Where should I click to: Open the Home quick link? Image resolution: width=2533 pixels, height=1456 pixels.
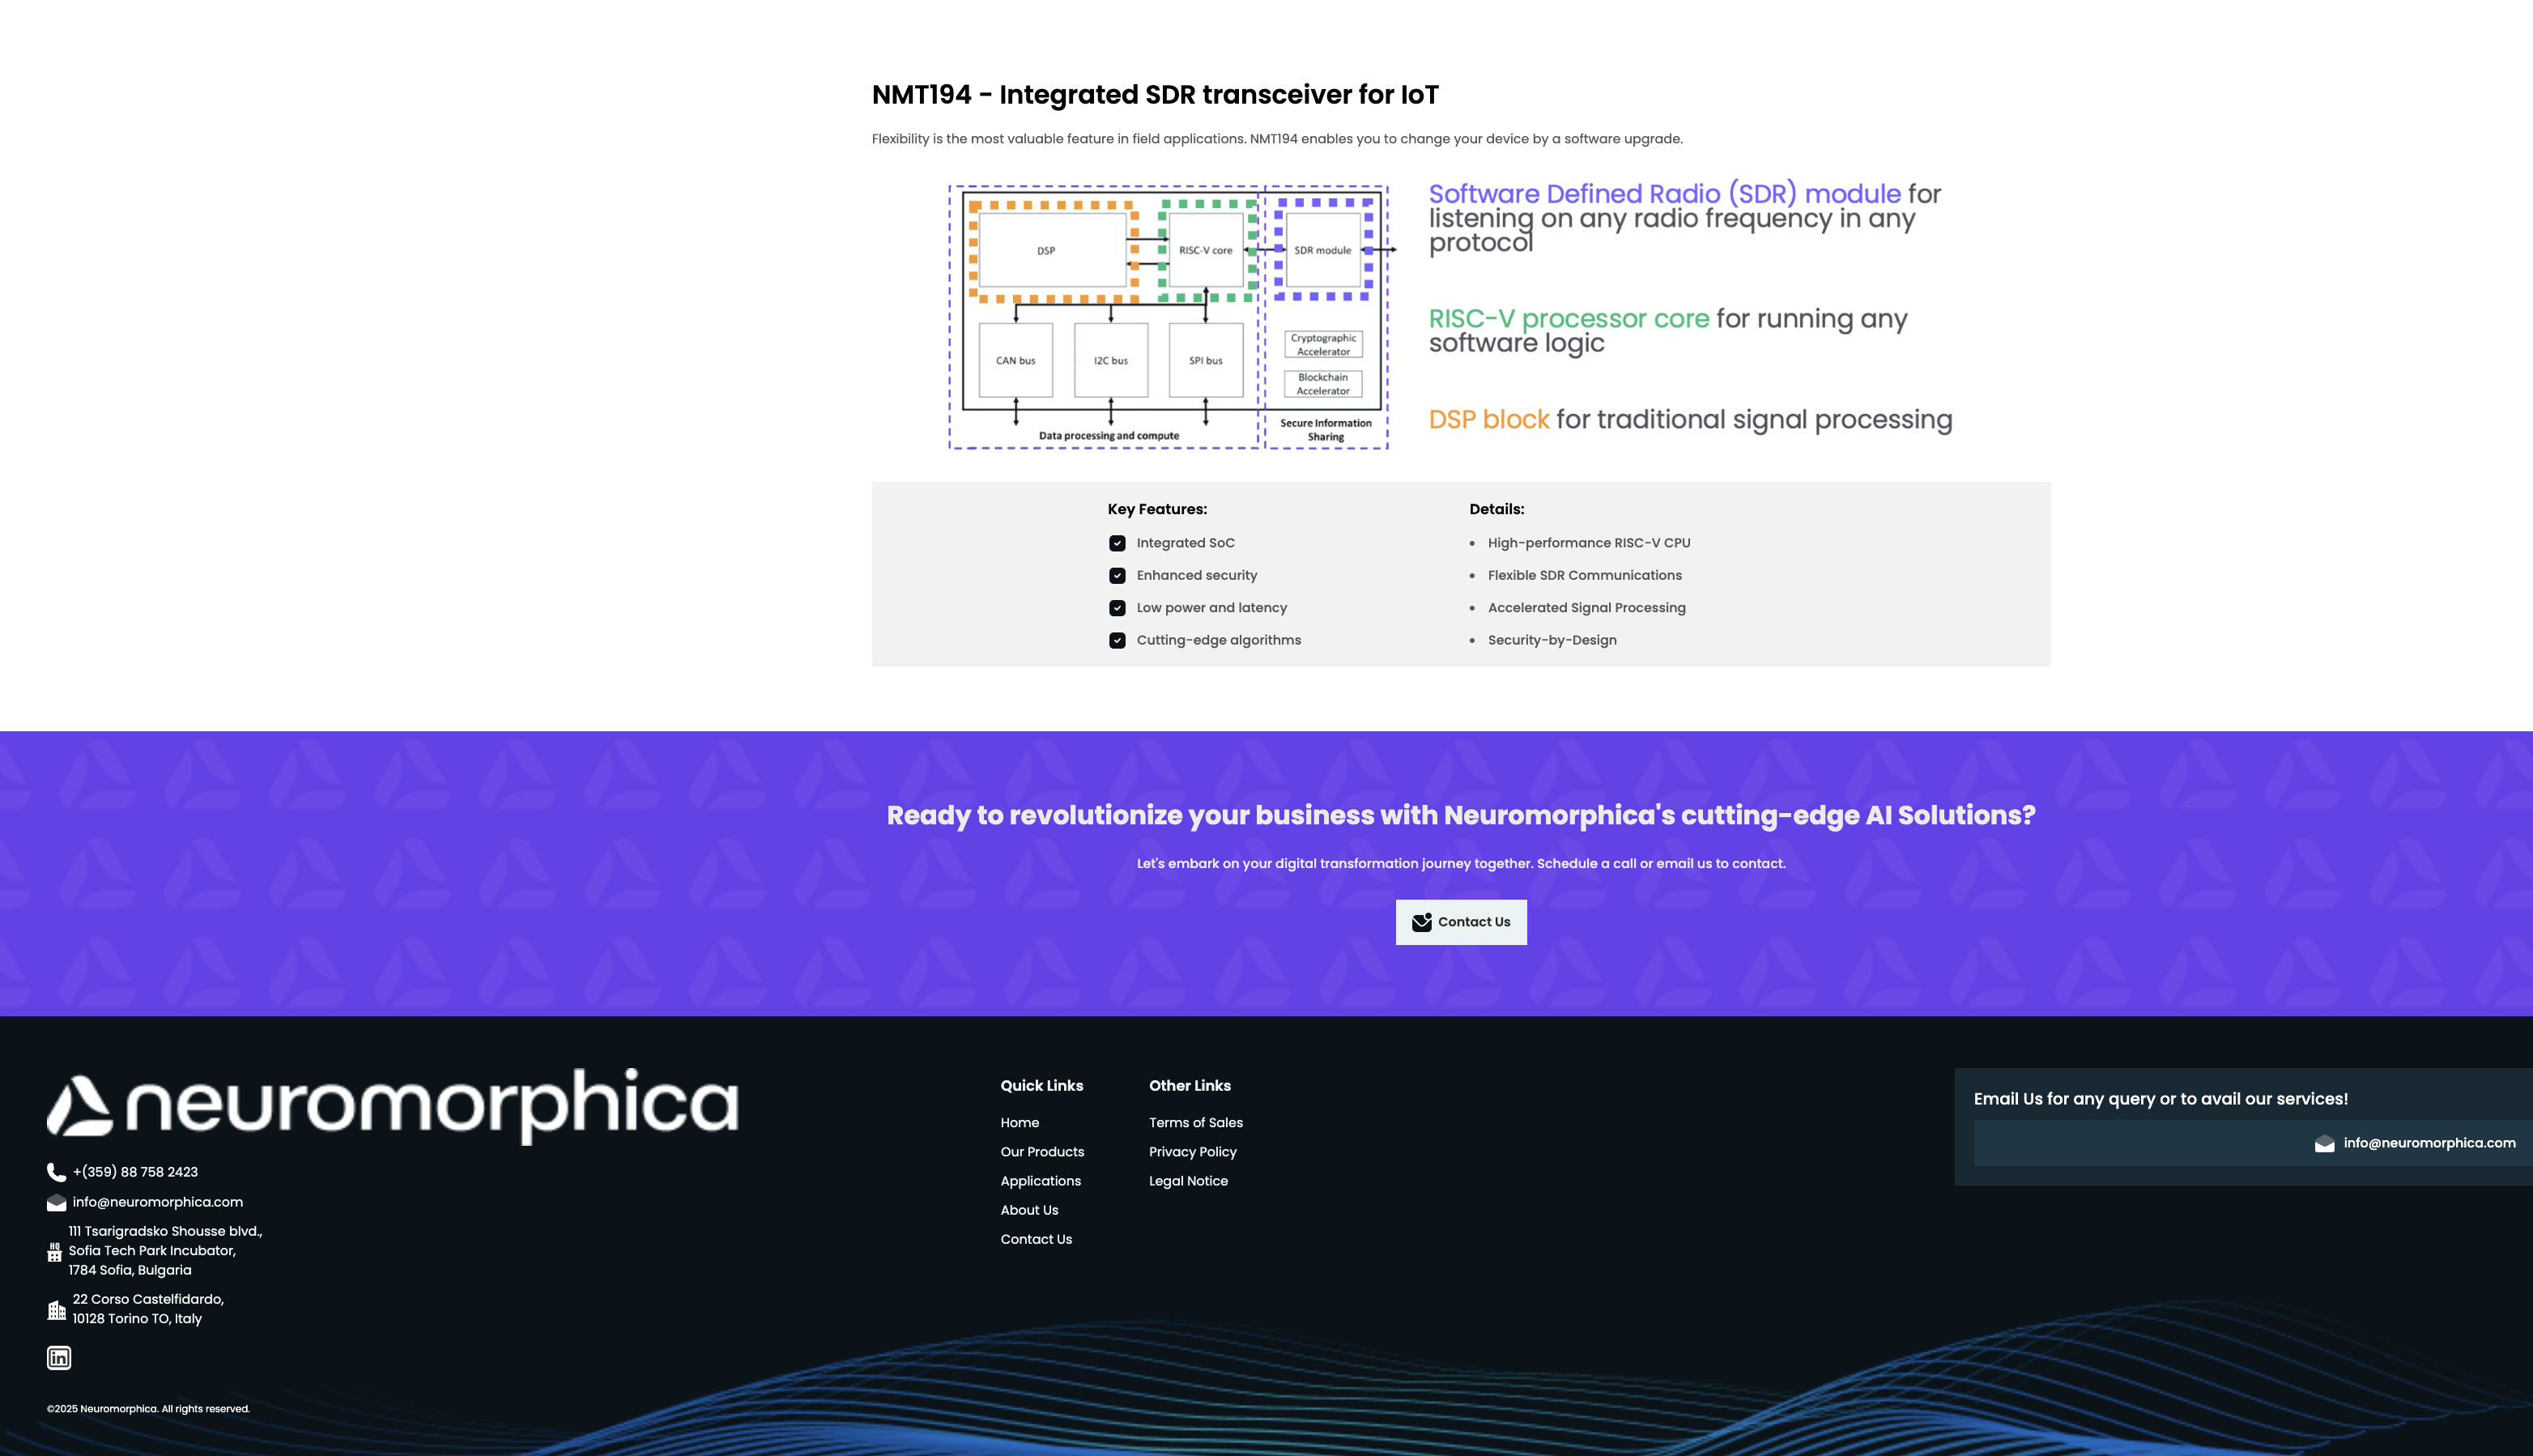coord(1020,1122)
